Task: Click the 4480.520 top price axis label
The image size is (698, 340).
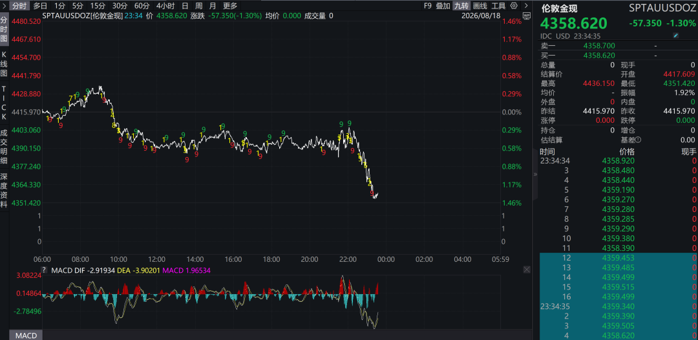Action: pyautogui.click(x=26, y=21)
